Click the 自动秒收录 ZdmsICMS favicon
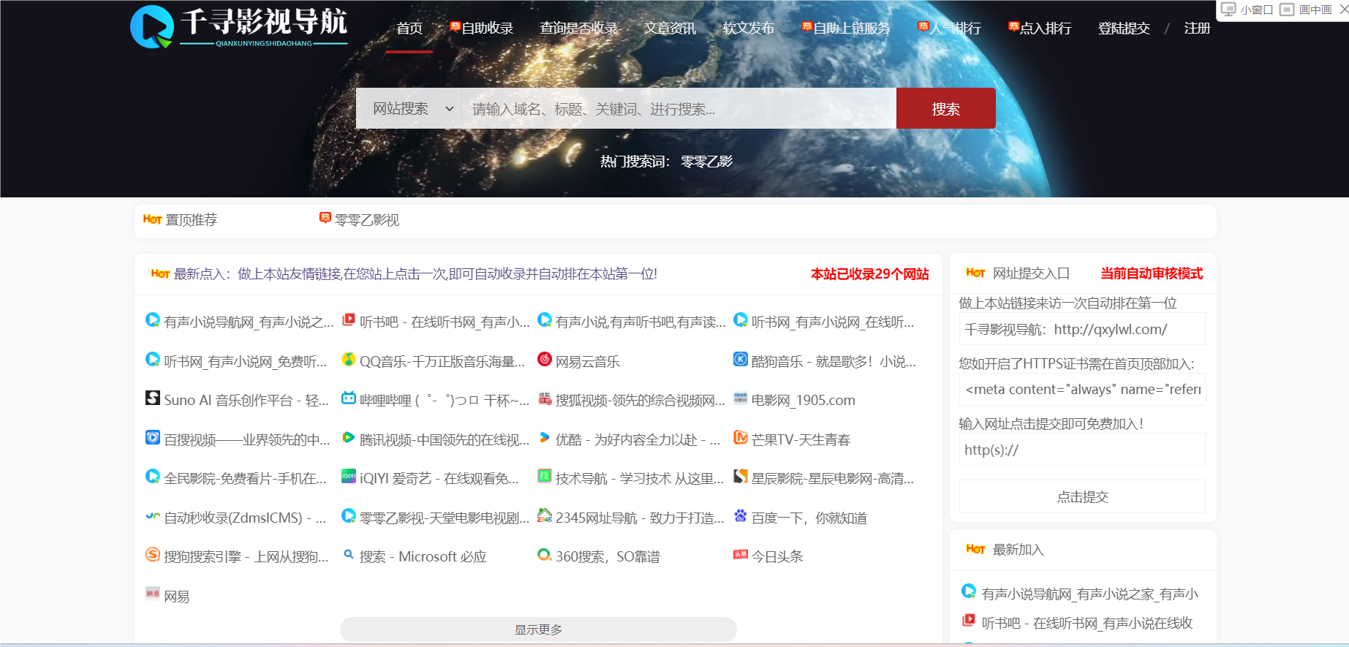The image size is (1349, 647). [153, 516]
